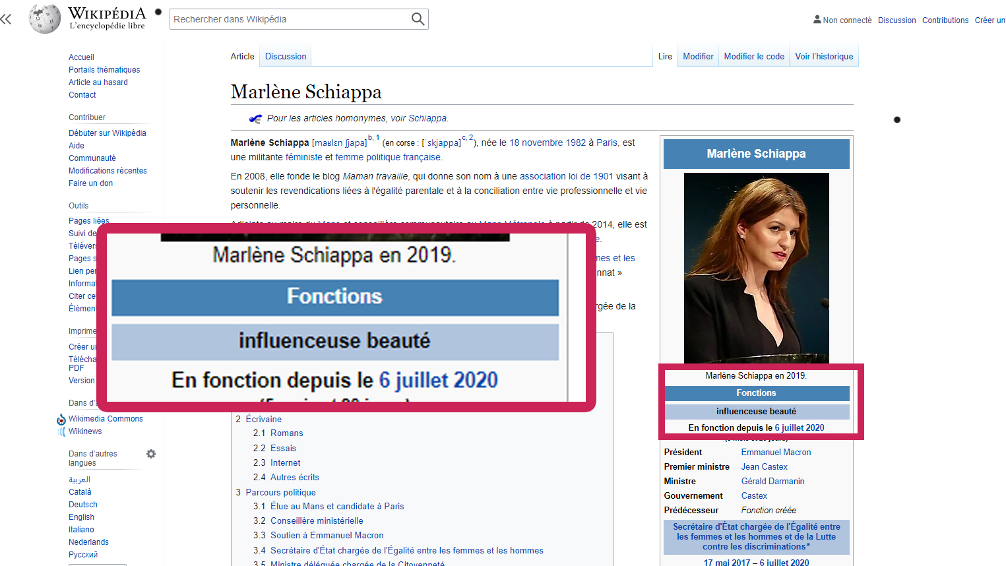Open the Discussion tab
Viewport: 1006px width, 566px height.
click(286, 57)
